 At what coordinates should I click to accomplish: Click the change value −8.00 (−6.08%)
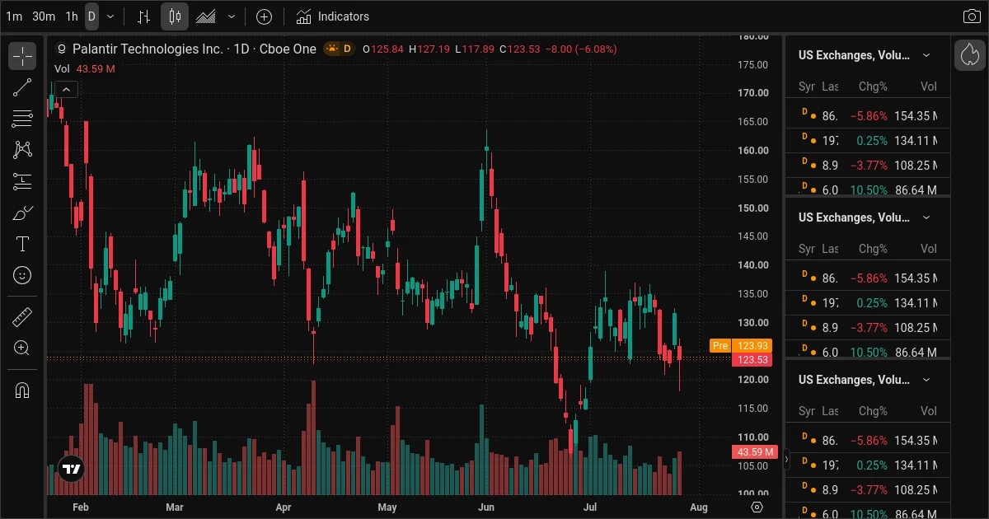580,49
